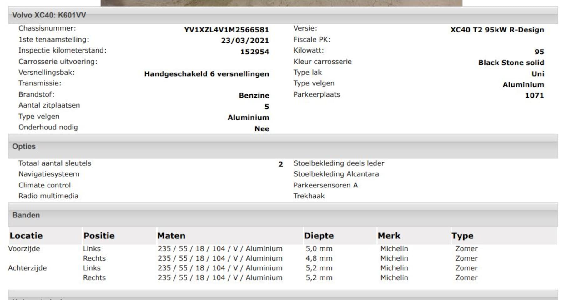Click the 'Kilowatt:' label
This screenshot has height=300, width=569.
pyautogui.click(x=309, y=50)
